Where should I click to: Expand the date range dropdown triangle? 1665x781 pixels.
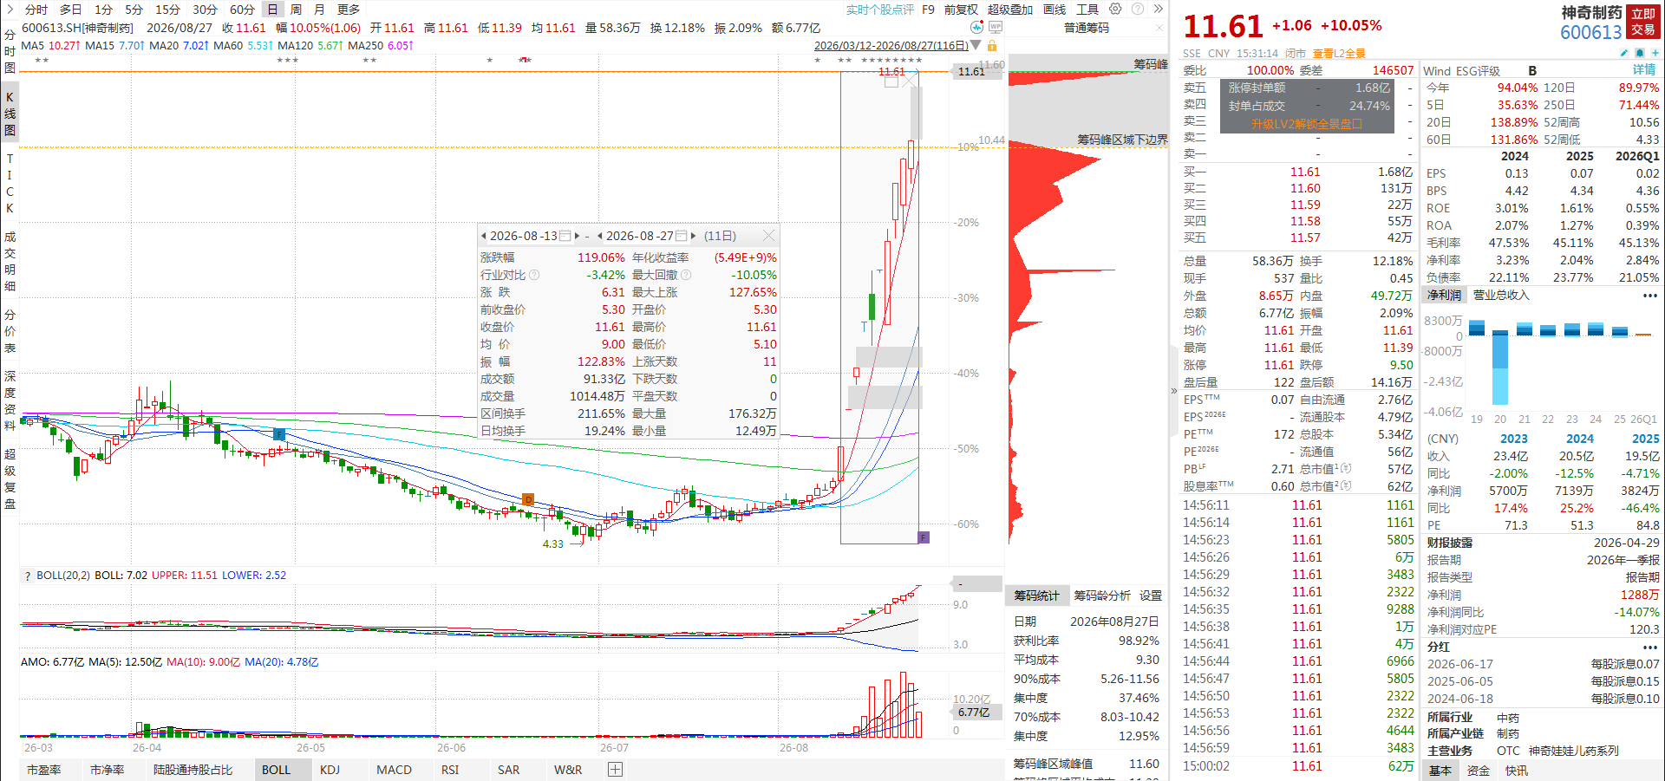point(976,45)
